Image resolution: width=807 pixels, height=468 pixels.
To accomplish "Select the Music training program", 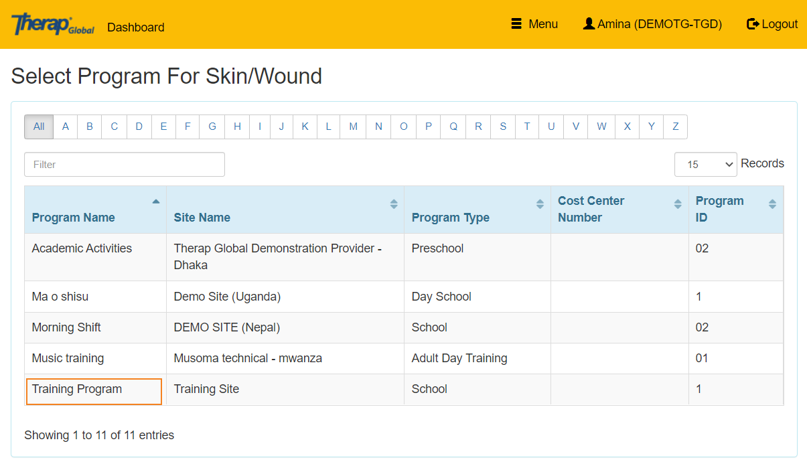I will click(x=68, y=358).
